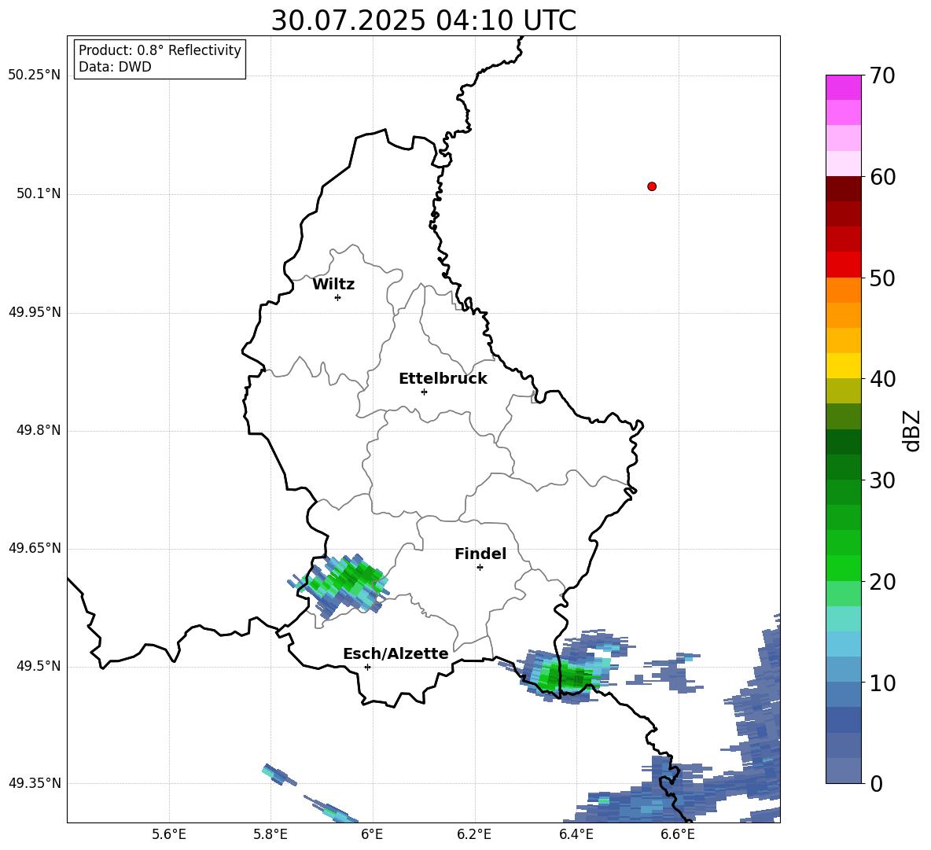Click the dark red colorbar segment below 60
931x850 pixels.
click(x=843, y=189)
